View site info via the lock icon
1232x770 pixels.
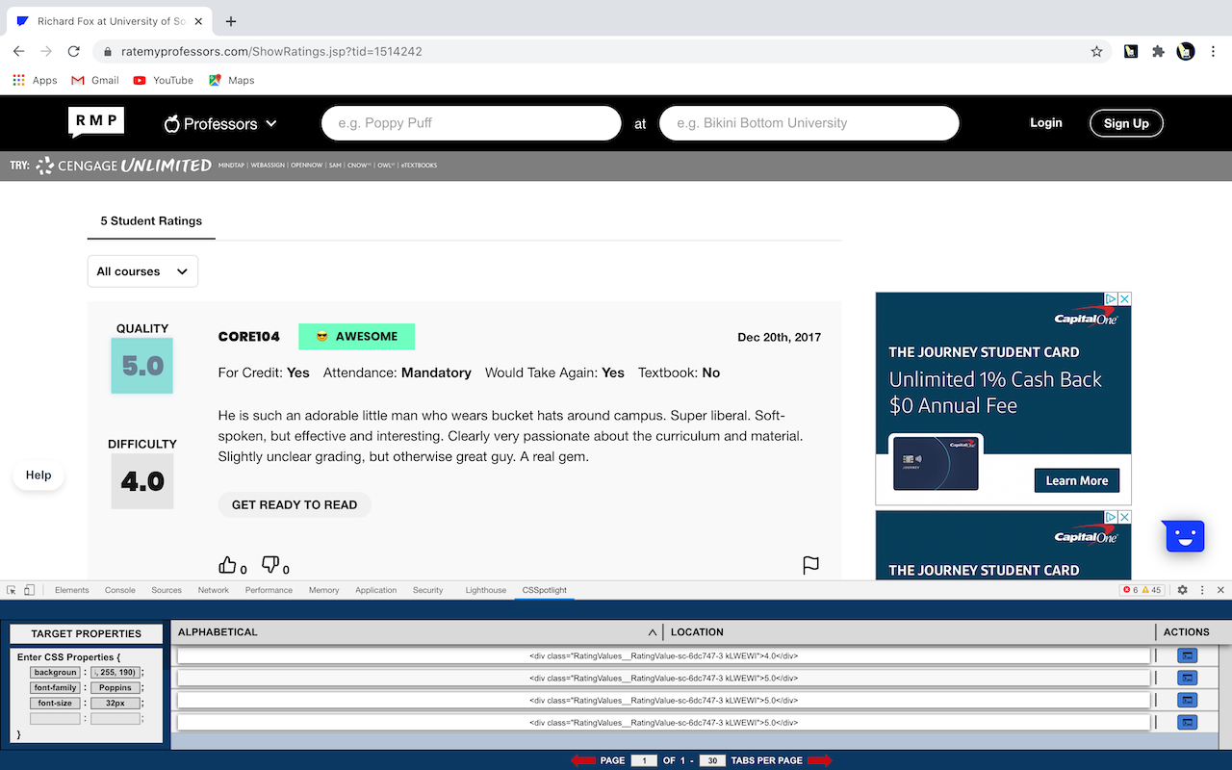[107, 52]
